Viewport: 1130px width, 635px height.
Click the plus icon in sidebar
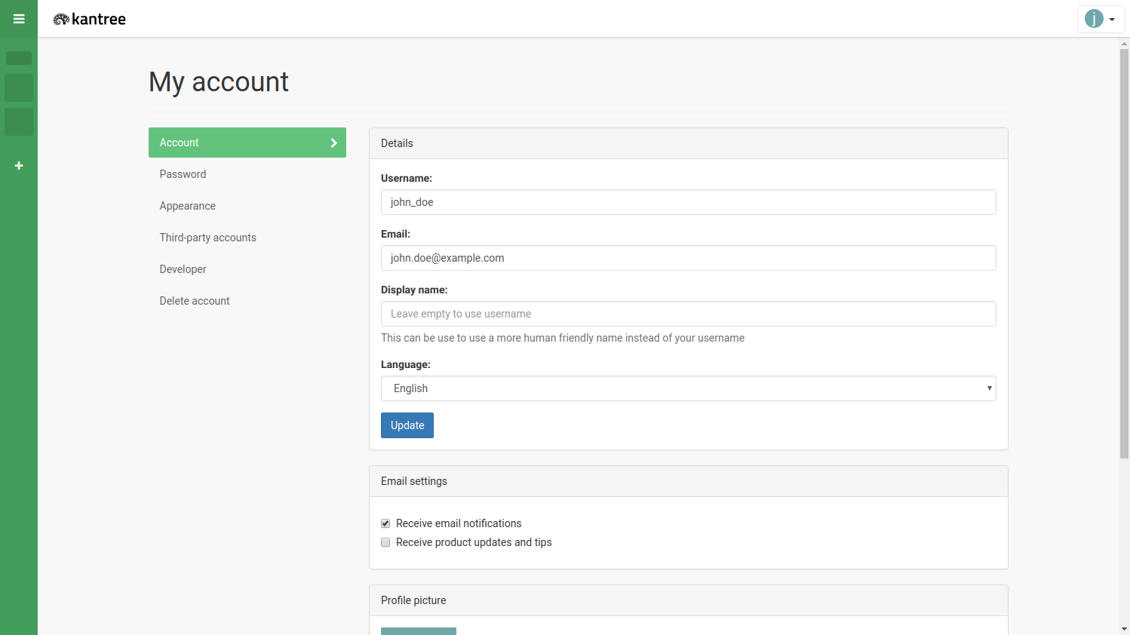point(19,165)
